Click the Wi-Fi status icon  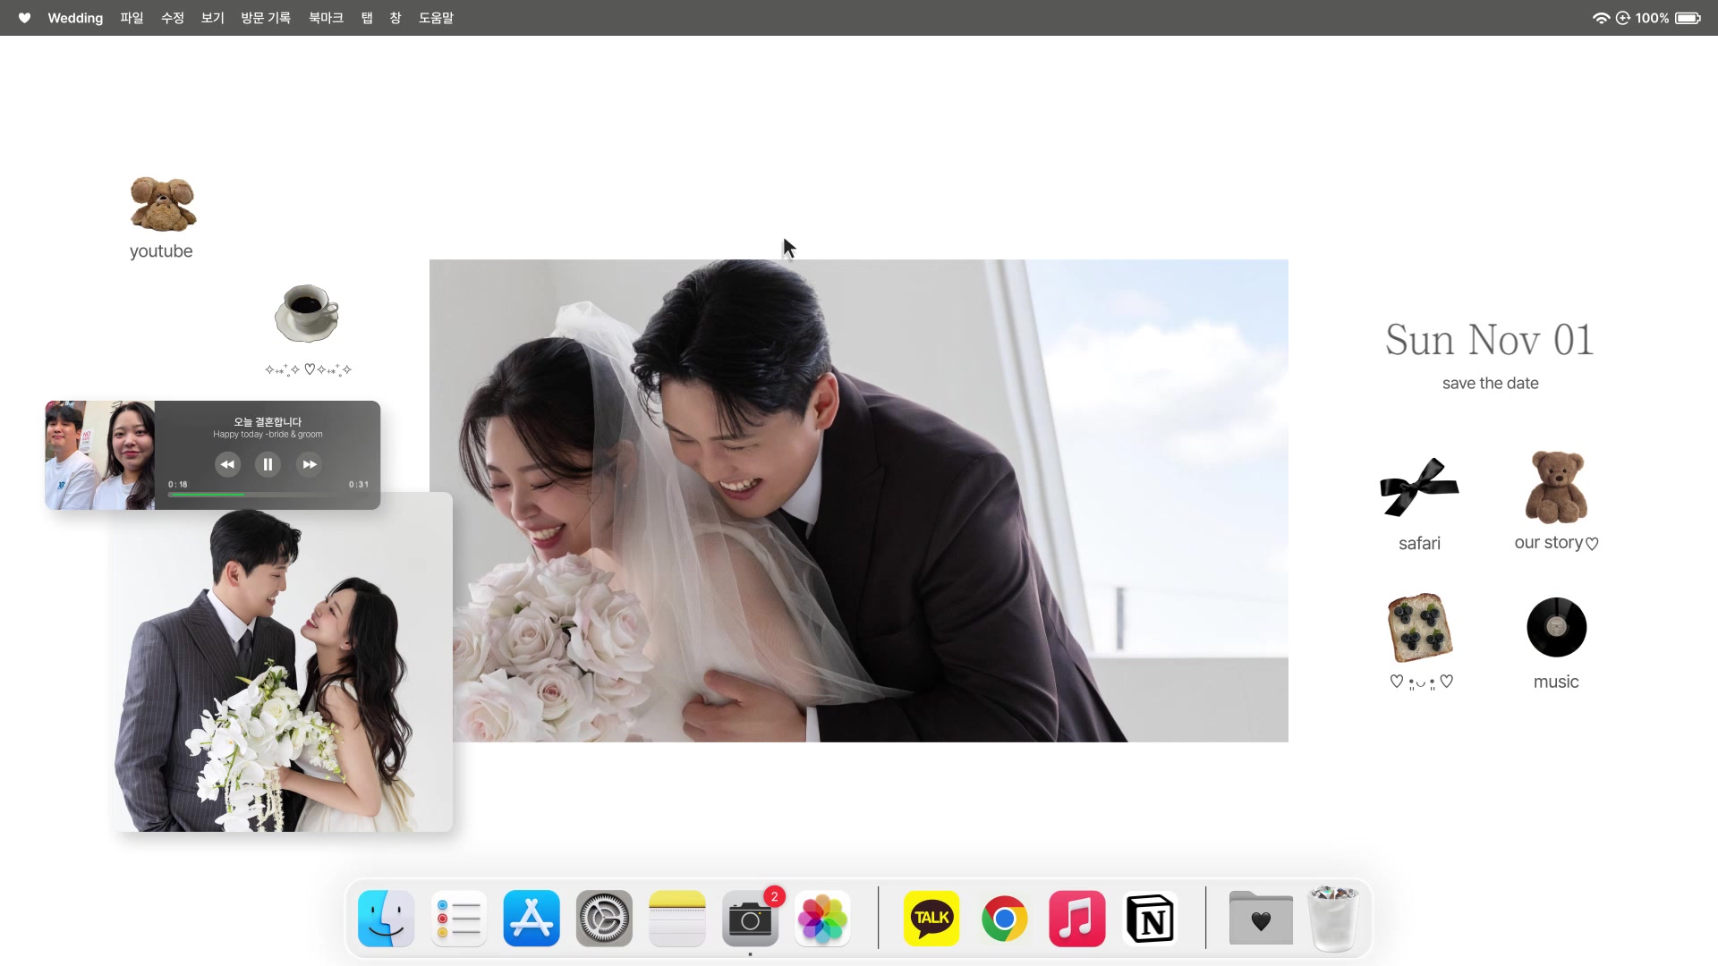click(1601, 18)
